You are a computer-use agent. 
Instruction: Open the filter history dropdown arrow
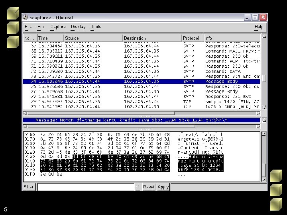point(138,187)
